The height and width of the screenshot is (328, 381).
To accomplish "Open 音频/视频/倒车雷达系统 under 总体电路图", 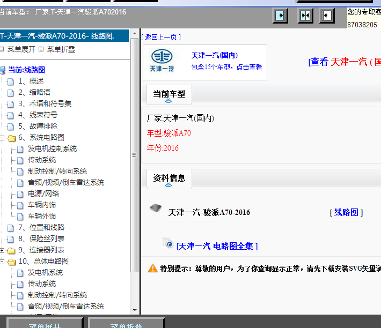I will click(x=66, y=306).
